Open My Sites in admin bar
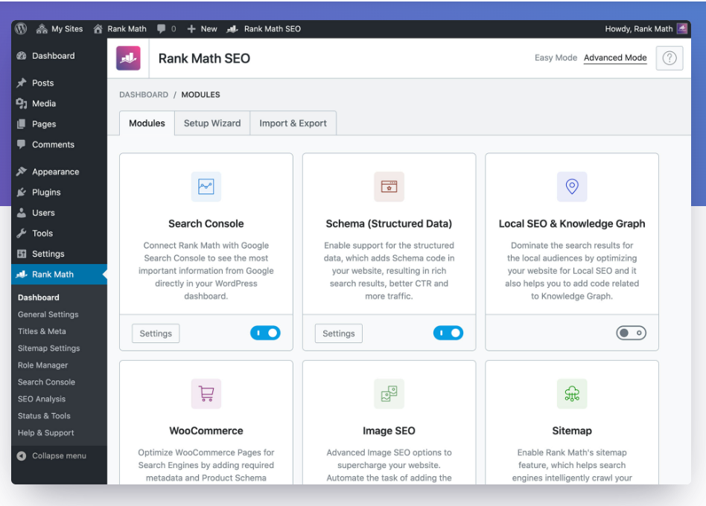 (60, 29)
